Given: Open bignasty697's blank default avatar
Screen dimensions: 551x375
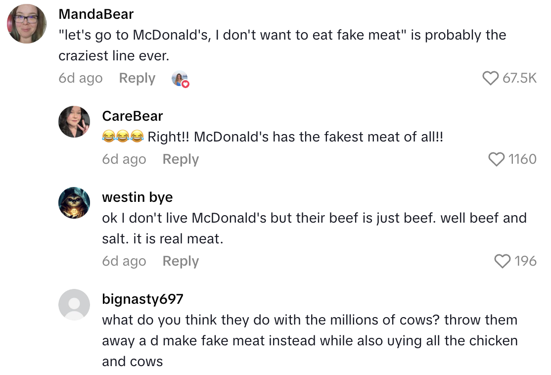Looking at the screenshot, I should (x=74, y=305).
